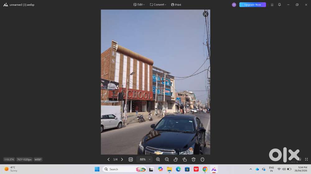
Task: Show image information details
Action: pyautogui.click(x=202, y=159)
